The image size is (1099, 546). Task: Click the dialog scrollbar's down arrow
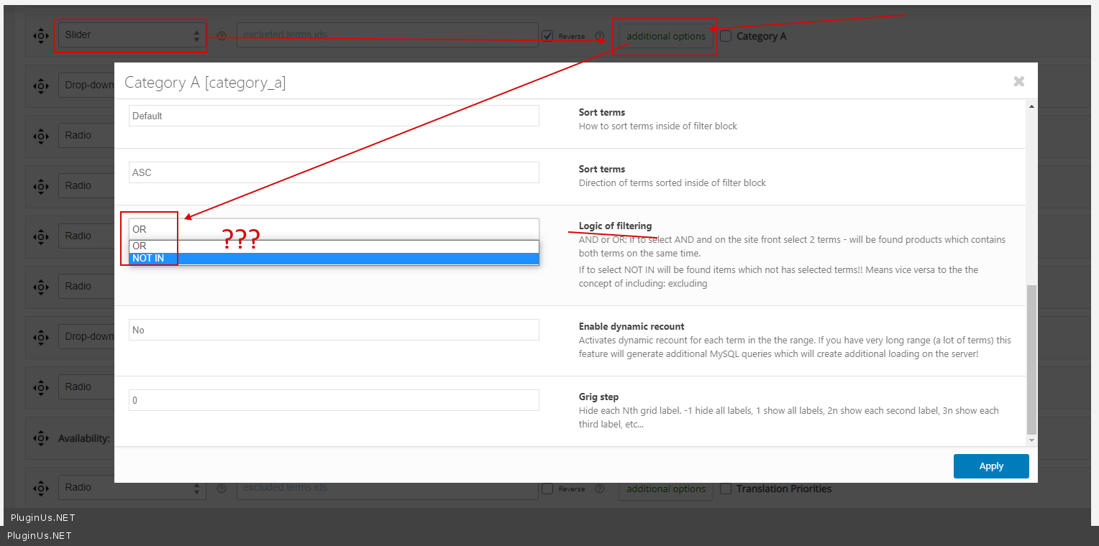coord(1031,440)
